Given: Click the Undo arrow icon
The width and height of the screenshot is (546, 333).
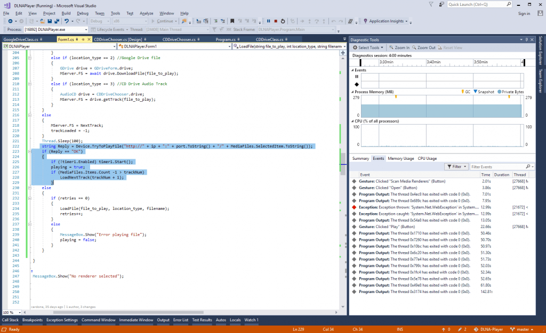Looking at the screenshot, I should pos(67,21).
